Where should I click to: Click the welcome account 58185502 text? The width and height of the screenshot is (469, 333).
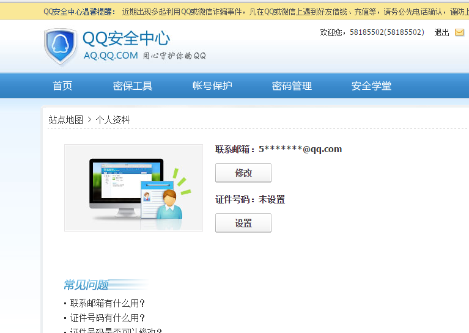387,32
